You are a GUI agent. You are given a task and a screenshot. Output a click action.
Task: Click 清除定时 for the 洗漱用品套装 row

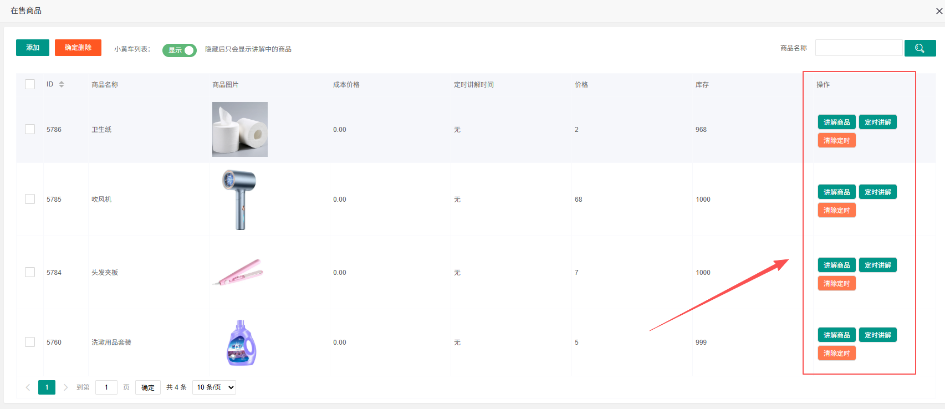click(x=836, y=353)
